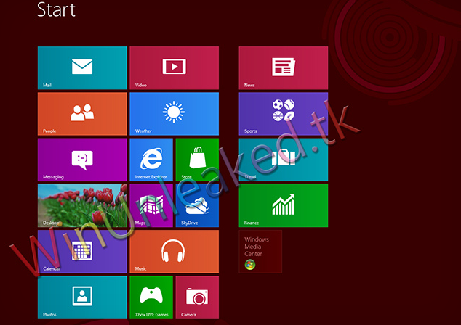Open the Finance tile
The height and width of the screenshot is (325, 461).
[x=283, y=205]
